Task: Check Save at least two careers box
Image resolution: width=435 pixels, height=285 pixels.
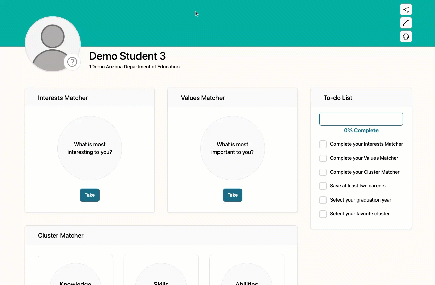Action: [323, 186]
